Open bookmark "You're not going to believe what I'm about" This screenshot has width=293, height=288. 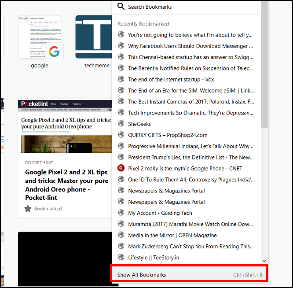click(186, 35)
